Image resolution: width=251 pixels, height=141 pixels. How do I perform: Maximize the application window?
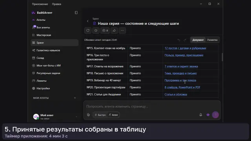[x=209, y=4]
